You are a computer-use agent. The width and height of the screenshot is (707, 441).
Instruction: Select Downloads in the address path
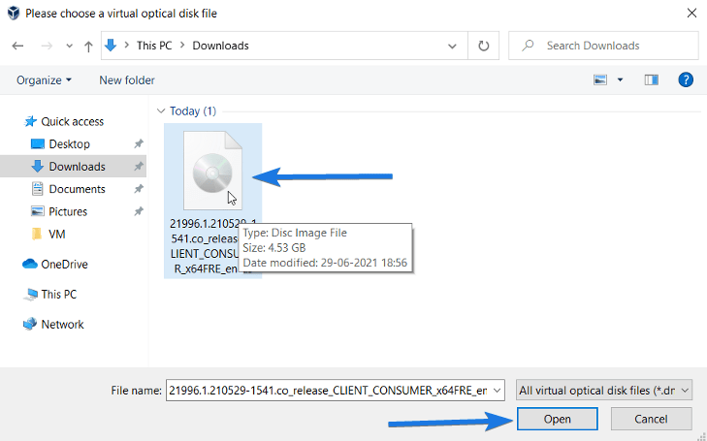point(220,46)
